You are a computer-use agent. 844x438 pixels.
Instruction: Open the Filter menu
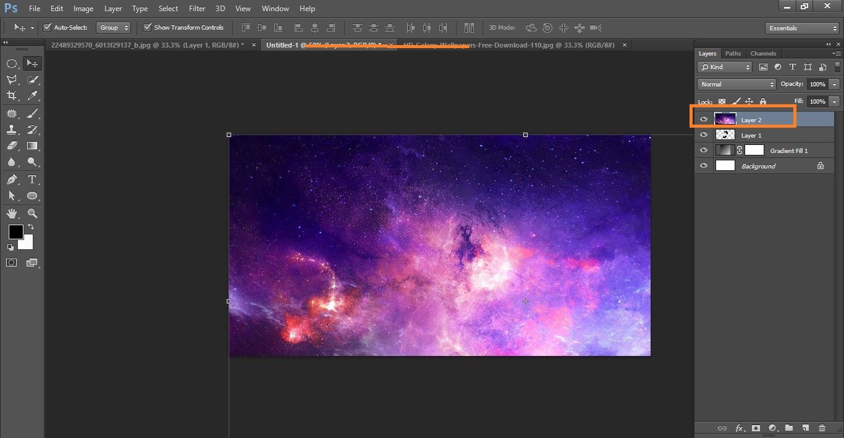(196, 8)
